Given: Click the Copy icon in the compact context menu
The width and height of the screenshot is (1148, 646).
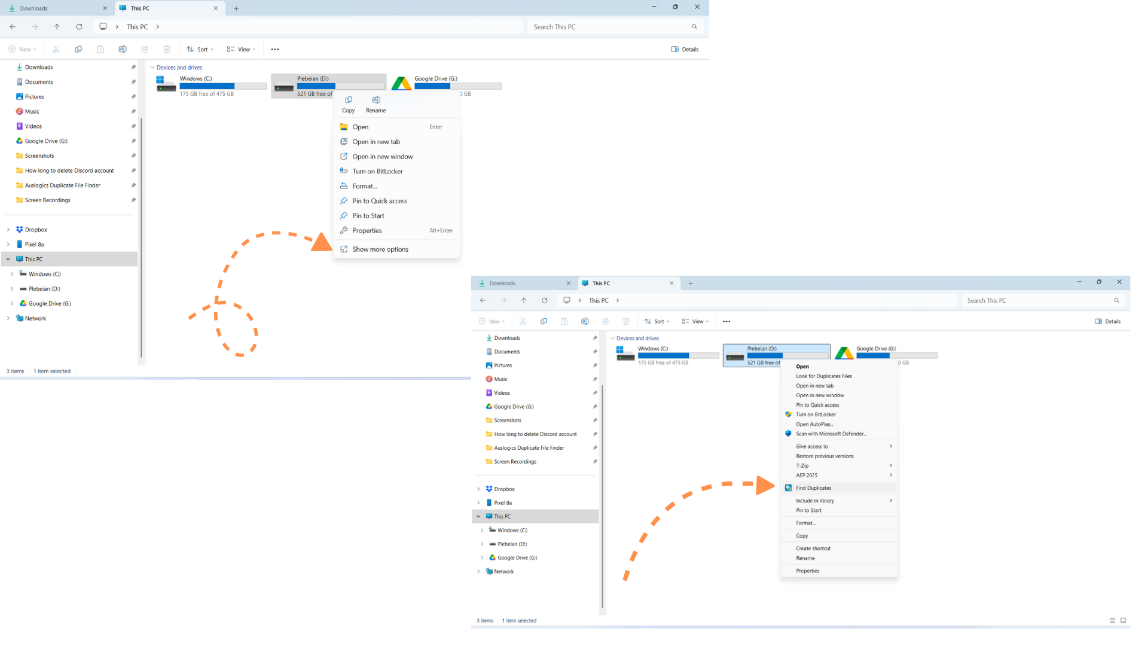Looking at the screenshot, I should point(349,100).
